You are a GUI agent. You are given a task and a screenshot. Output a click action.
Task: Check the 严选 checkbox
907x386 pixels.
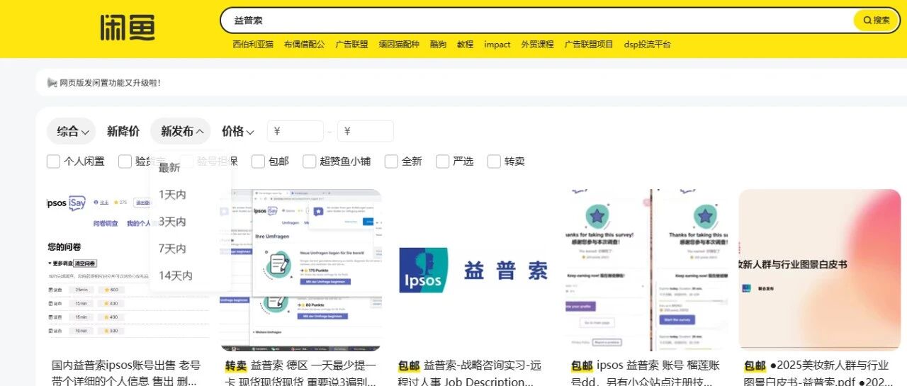point(442,161)
